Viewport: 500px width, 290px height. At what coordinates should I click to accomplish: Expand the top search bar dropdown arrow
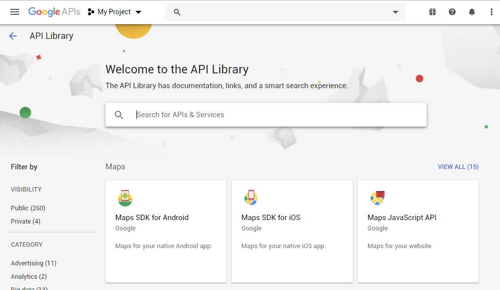[x=395, y=12]
